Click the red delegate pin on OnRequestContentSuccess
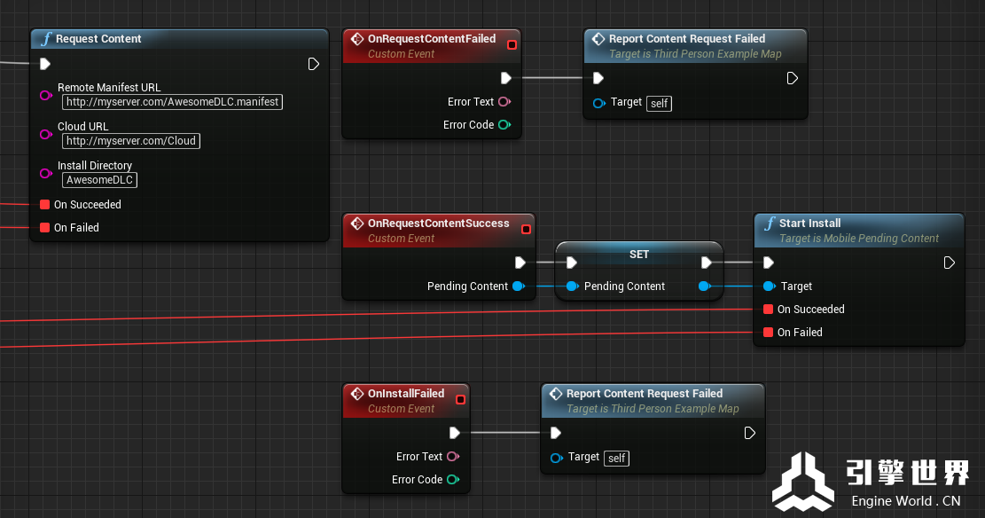 click(x=526, y=230)
